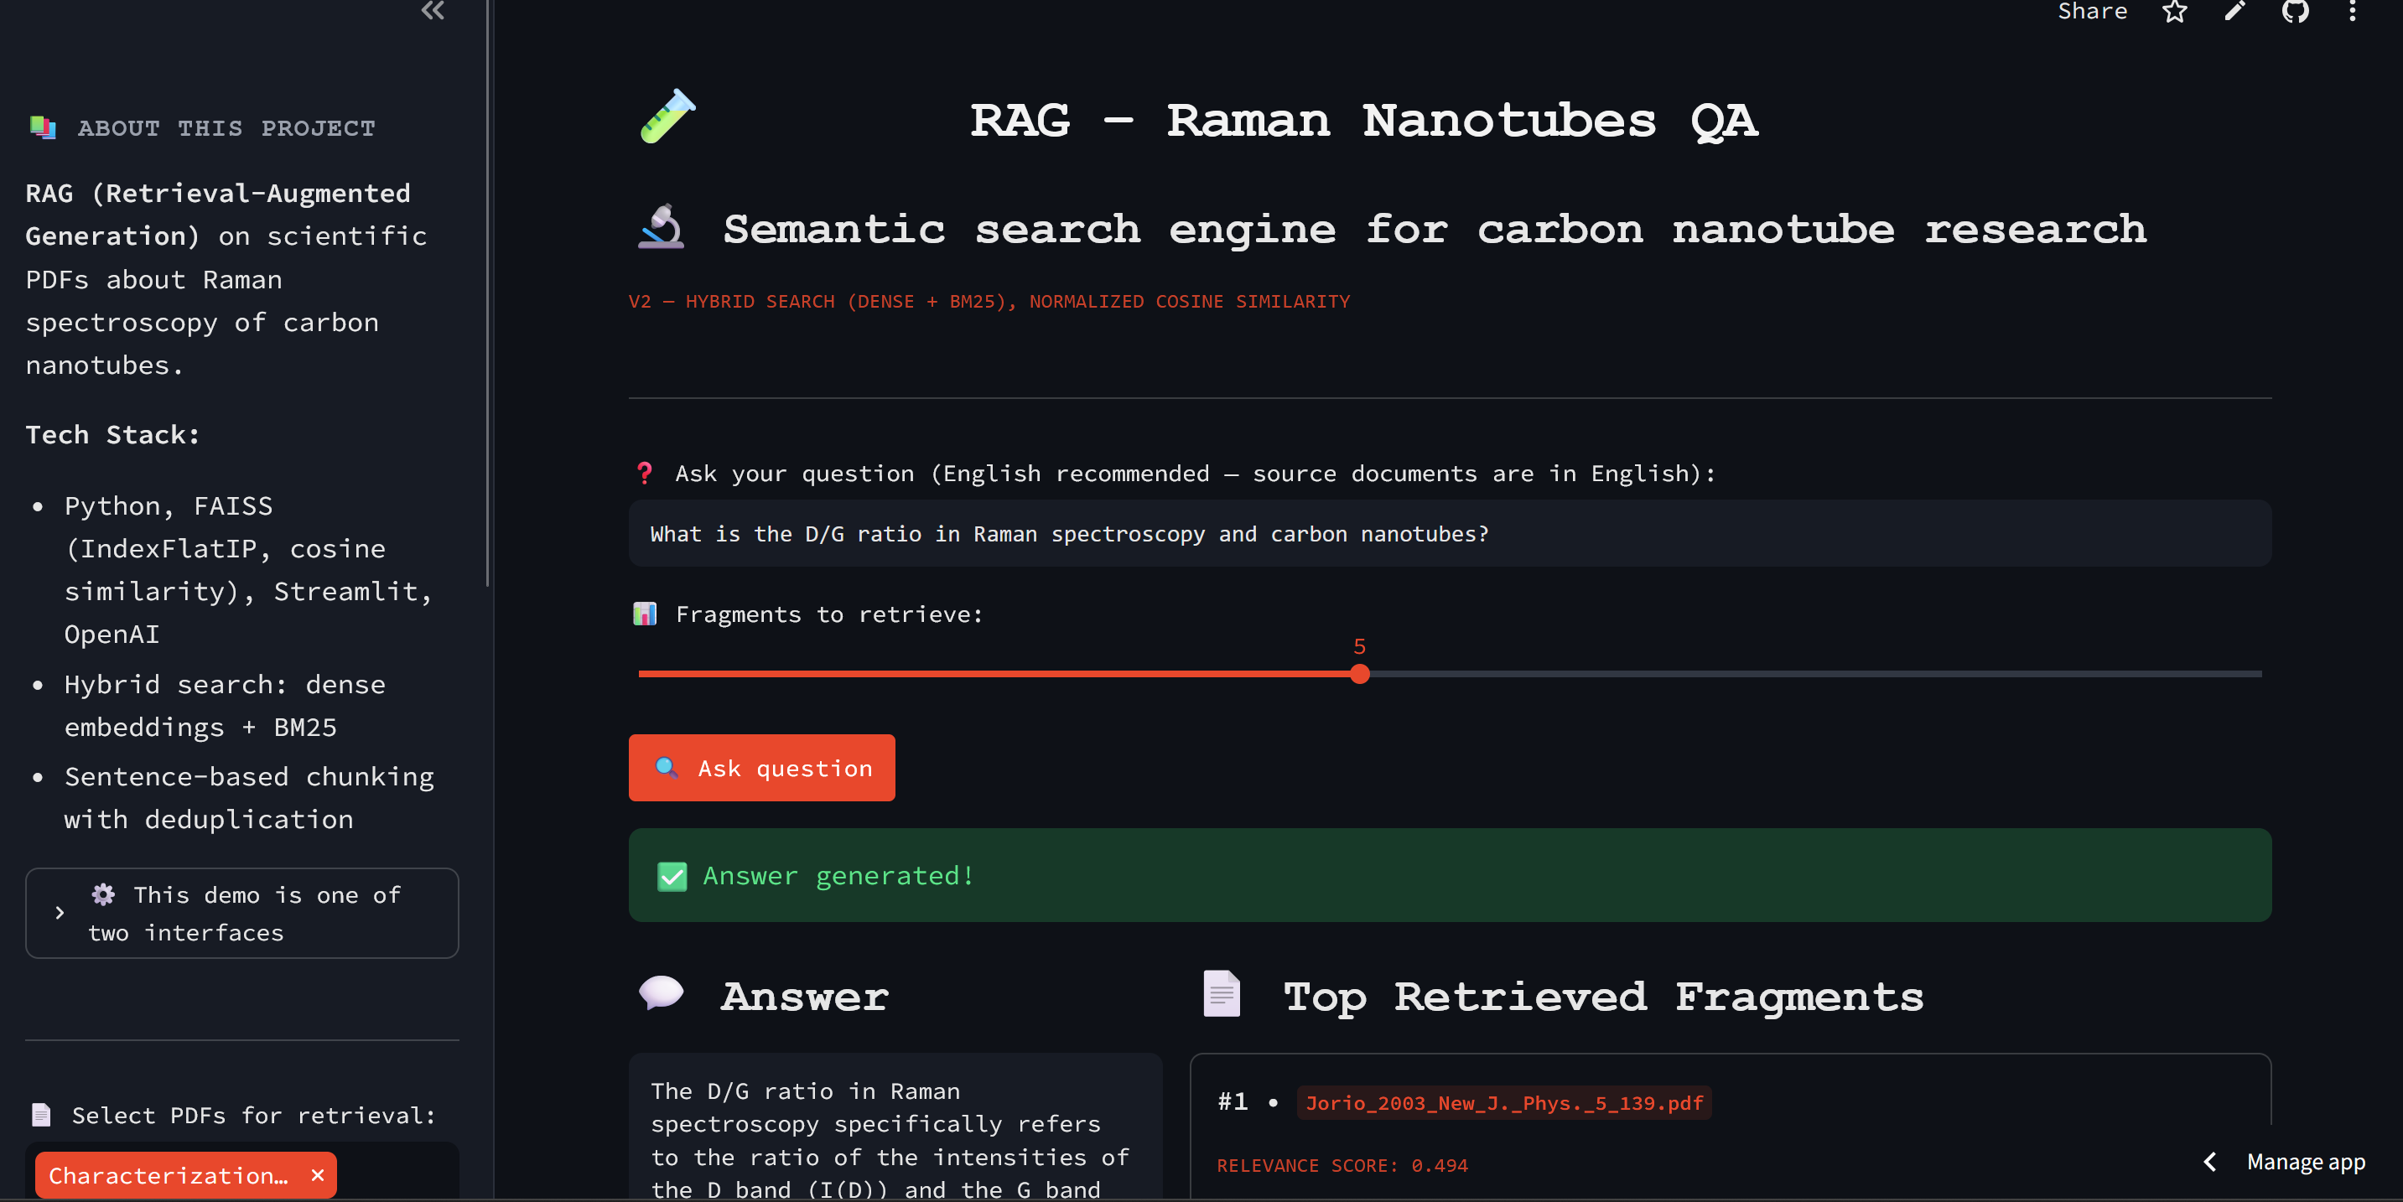Click the red question mark icon
The image size is (2403, 1202).
pos(644,473)
